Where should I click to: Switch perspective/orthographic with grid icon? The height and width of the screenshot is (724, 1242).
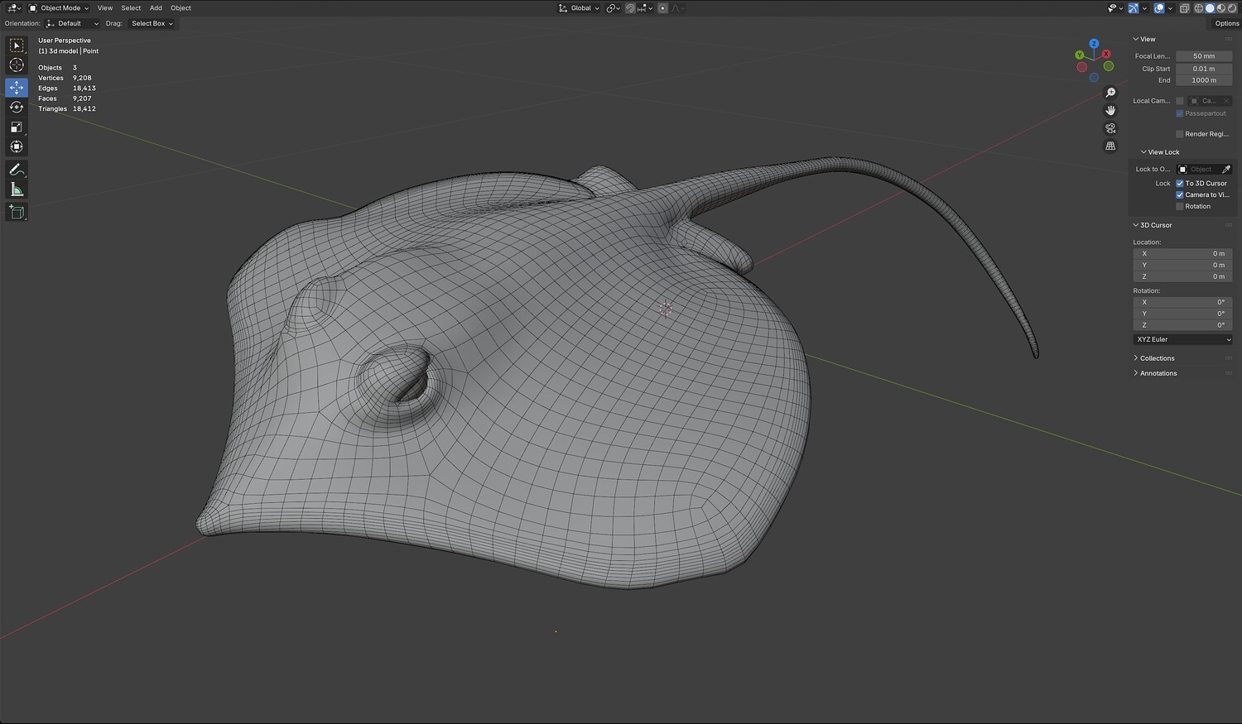tap(1110, 146)
